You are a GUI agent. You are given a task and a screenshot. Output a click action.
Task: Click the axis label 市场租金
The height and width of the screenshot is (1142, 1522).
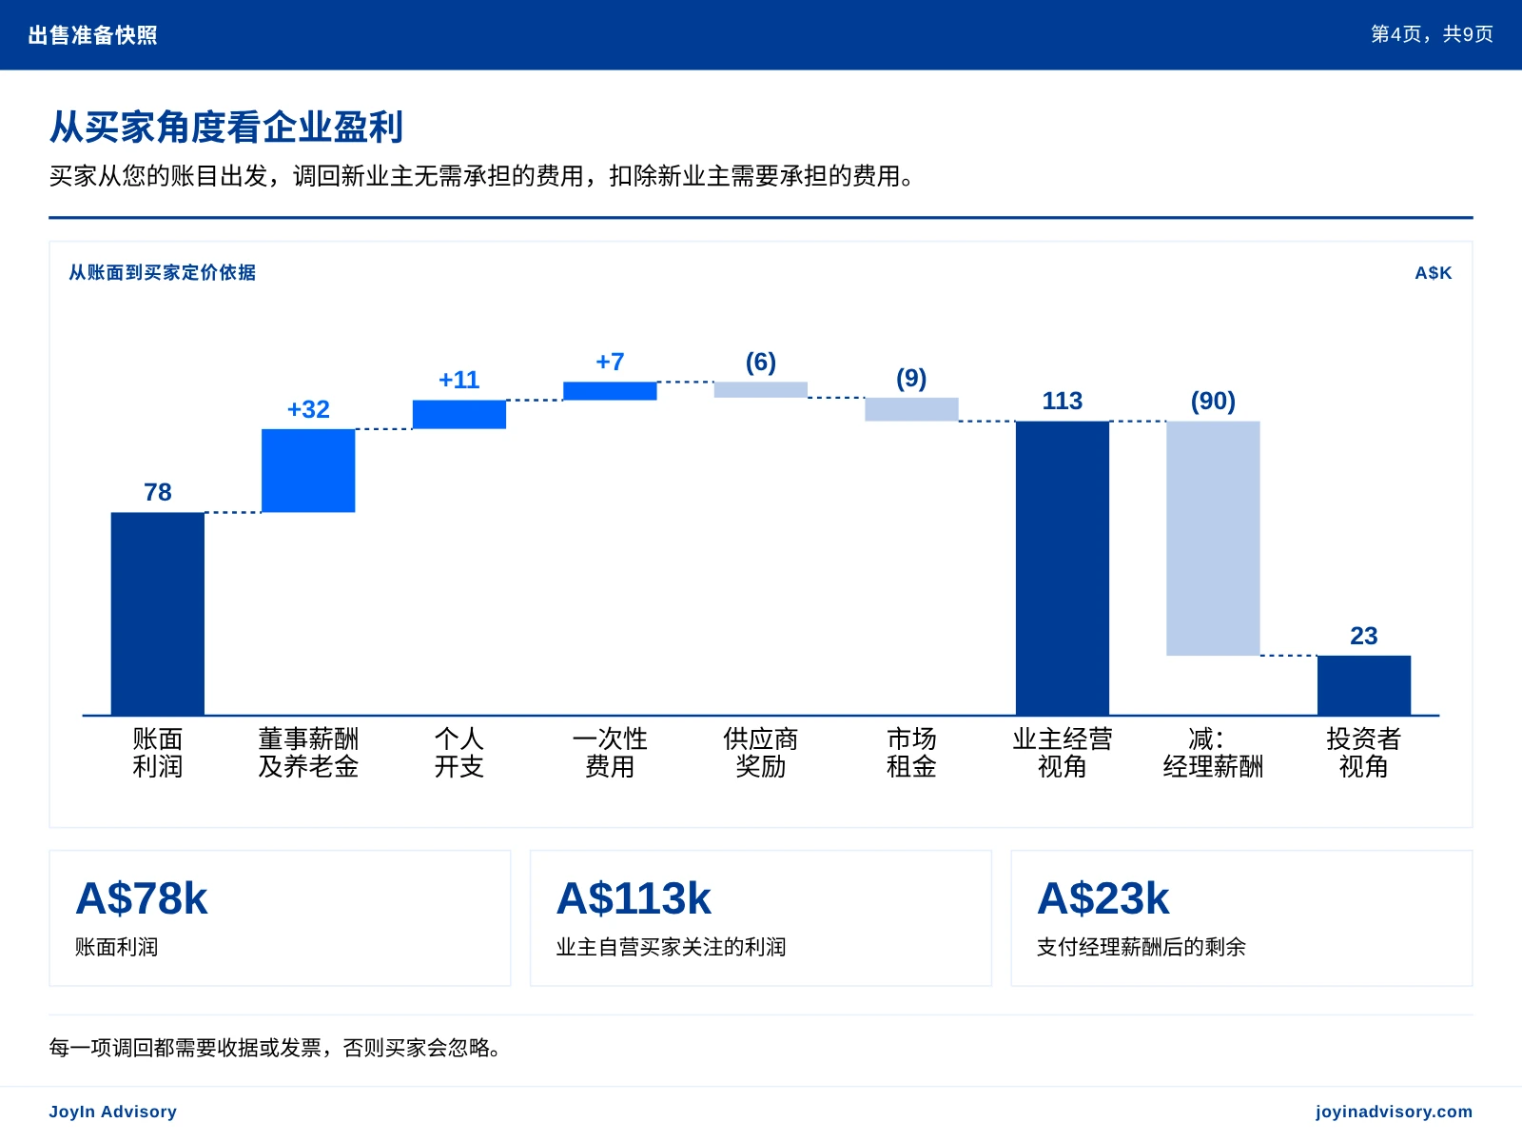[911, 753]
